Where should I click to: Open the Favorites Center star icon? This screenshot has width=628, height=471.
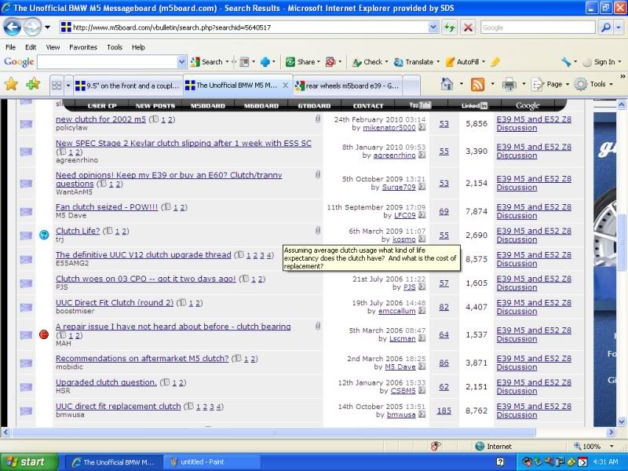11,84
